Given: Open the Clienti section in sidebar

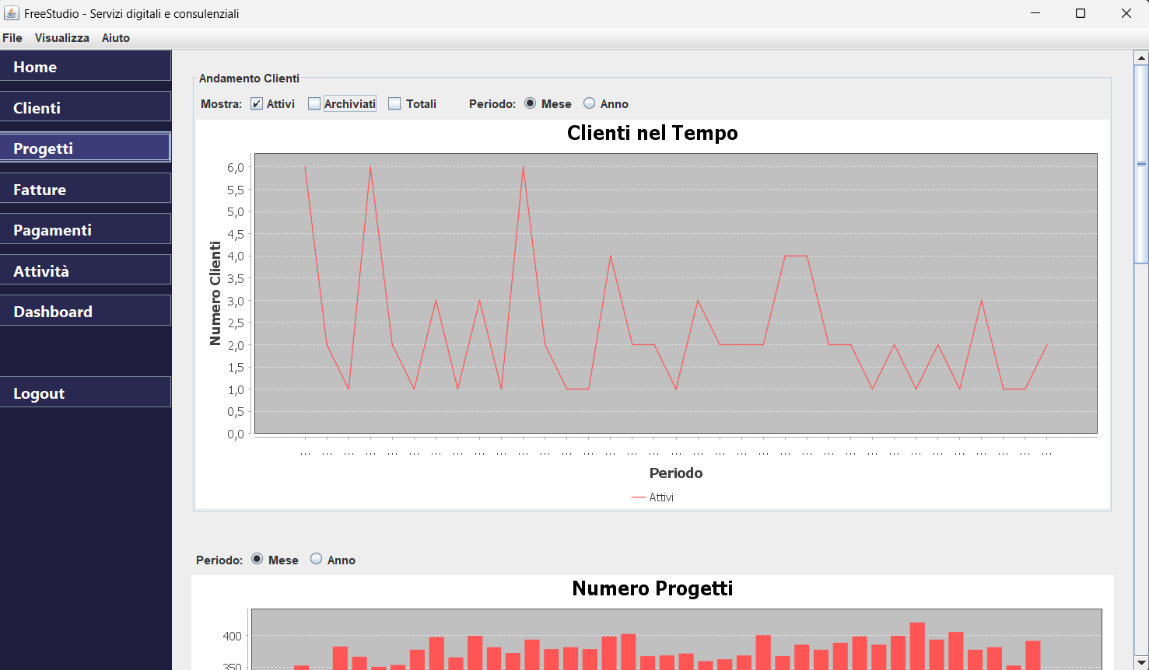Looking at the screenshot, I should (x=86, y=107).
